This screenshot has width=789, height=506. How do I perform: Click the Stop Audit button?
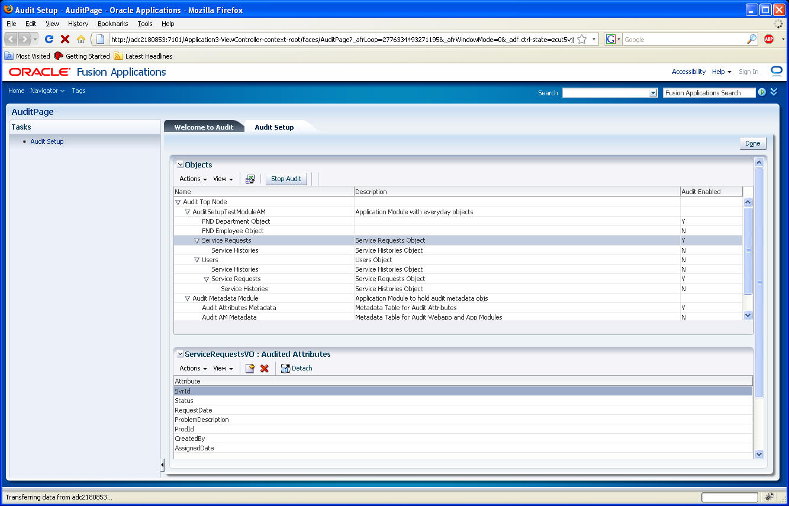[x=286, y=178]
